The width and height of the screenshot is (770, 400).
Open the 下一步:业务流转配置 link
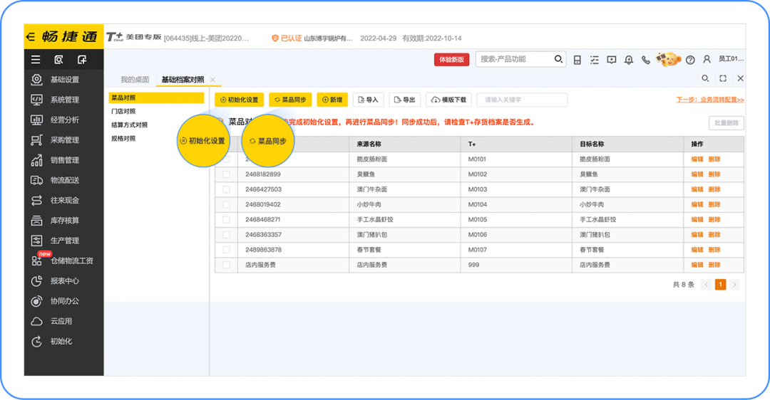pos(709,100)
